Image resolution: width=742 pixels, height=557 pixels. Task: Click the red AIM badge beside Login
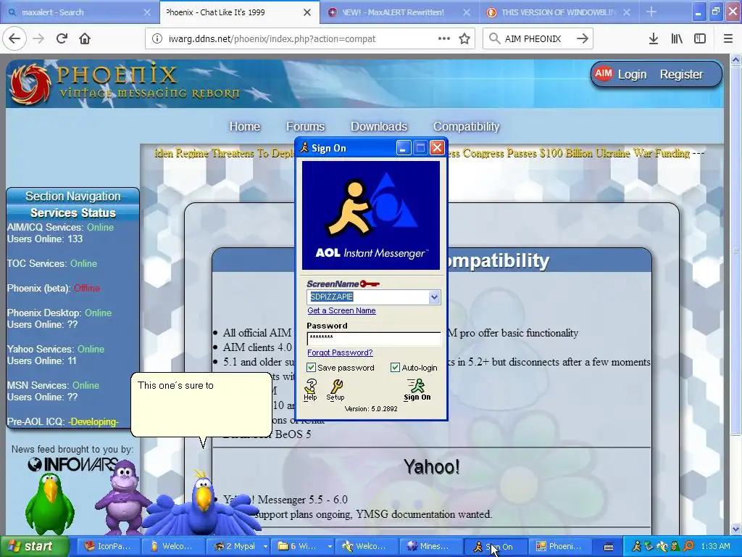point(604,74)
